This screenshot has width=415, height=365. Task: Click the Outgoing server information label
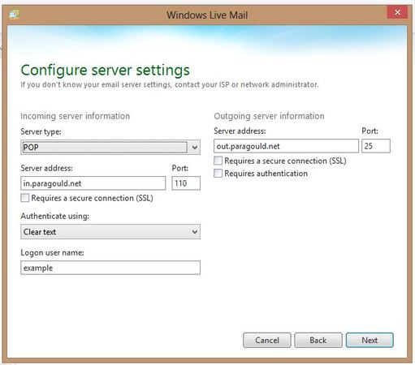click(269, 116)
